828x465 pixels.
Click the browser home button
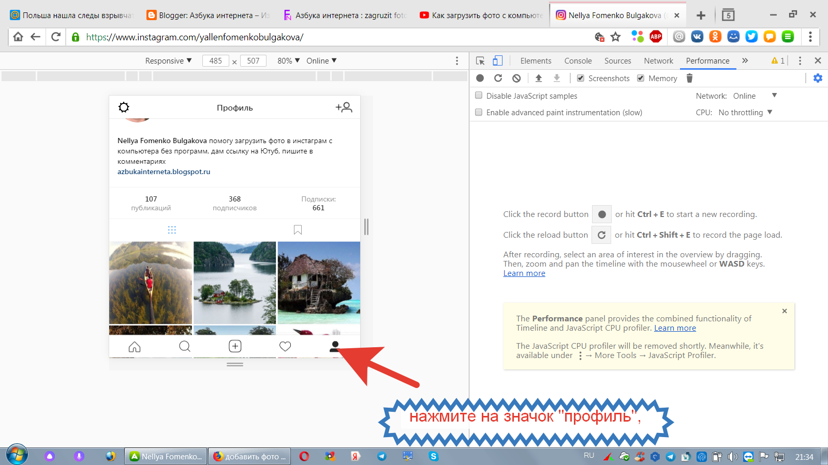point(18,37)
